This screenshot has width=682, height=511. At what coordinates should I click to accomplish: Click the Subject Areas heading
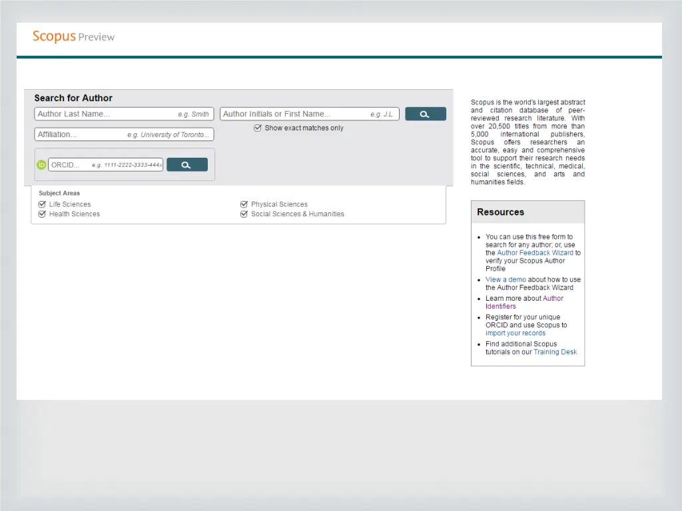click(x=59, y=193)
